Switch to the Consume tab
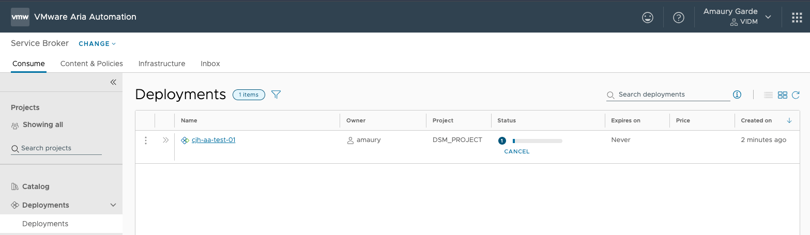Viewport: 810px width, 235px height. point(28,64)
